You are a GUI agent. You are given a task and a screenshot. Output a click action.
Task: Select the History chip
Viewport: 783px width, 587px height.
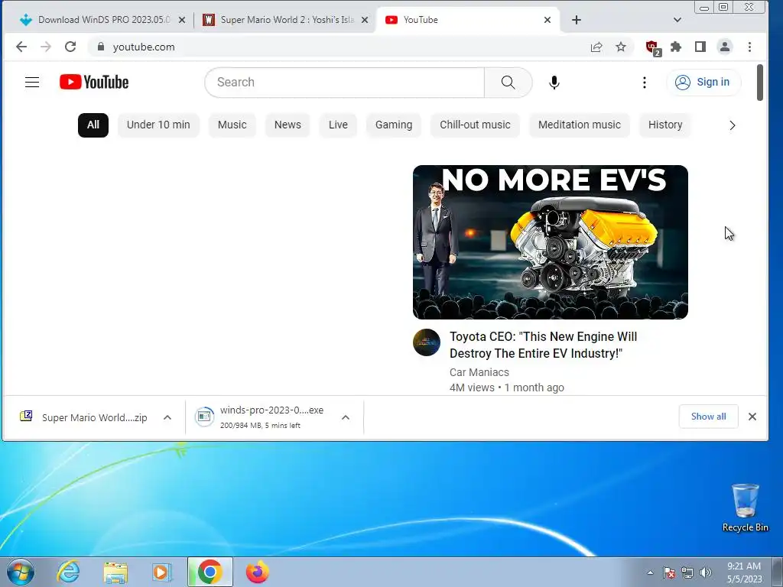[x=665, y=125]
